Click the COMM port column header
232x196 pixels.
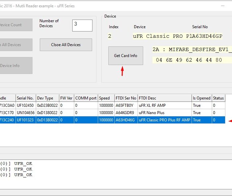[86, 98]
